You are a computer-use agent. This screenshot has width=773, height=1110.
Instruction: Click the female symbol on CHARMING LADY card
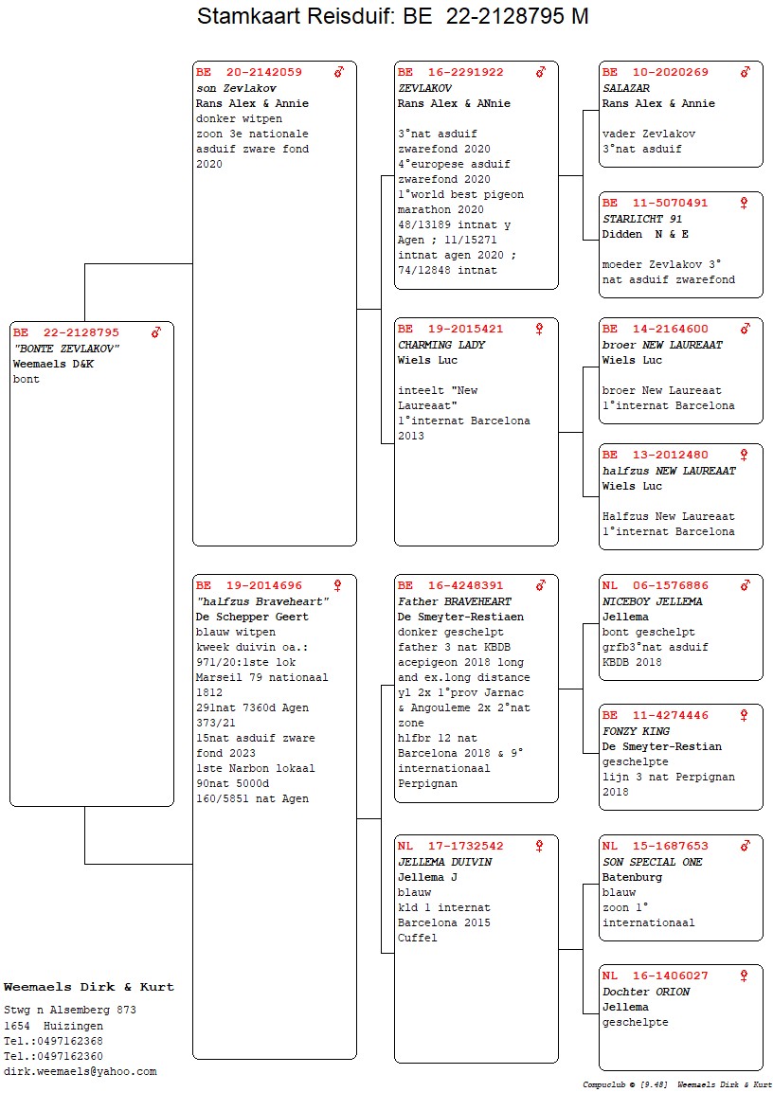coord(540,329)
